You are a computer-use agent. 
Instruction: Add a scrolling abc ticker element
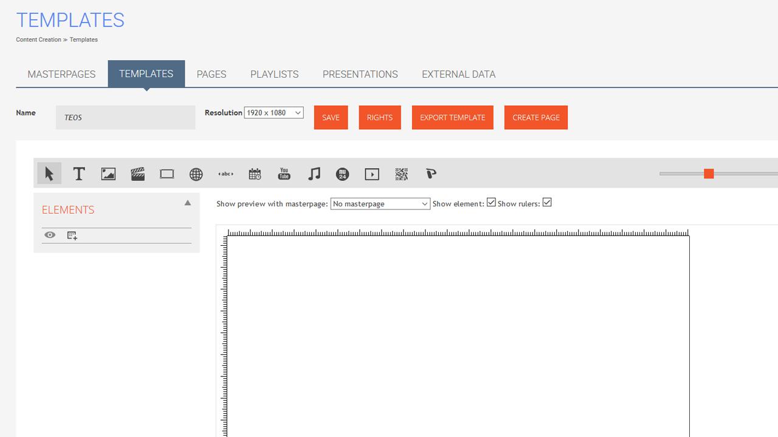225,174
